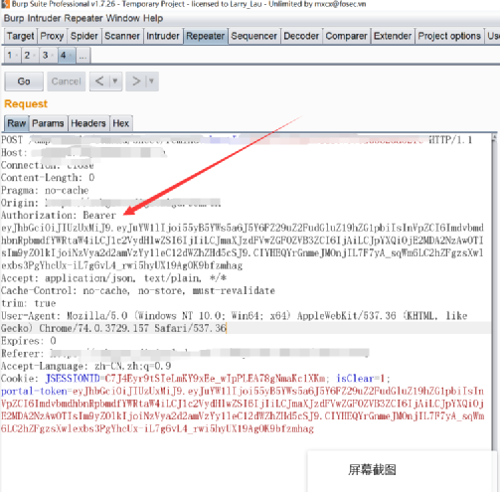Image resolution: width=500 pixels, height=492 pixels.
Task: Switch to the Project options tab
Action: [449, 36]
